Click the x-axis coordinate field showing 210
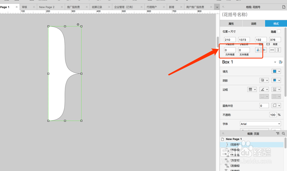The height and width of the screenshot is (171, 287). pos(230,40)
